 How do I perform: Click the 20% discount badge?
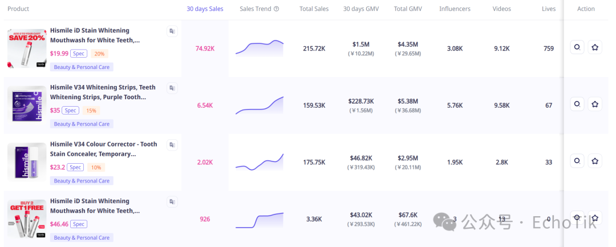[x=99, y=54]
